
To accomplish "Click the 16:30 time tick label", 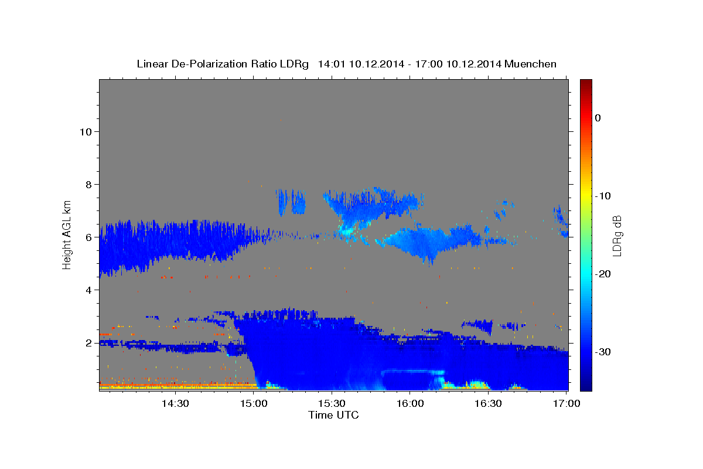I will click(489, 404).
